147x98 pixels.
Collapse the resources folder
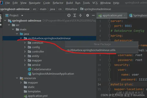pos(17,78)
